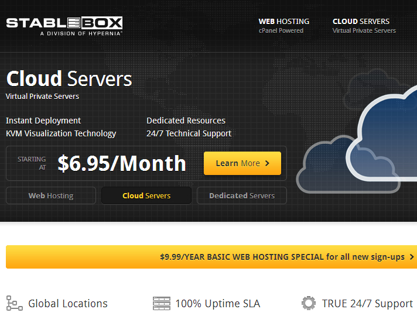Open the Cloud Servers nav menu
Screen dimensions: 417x316
click(364, 26)
